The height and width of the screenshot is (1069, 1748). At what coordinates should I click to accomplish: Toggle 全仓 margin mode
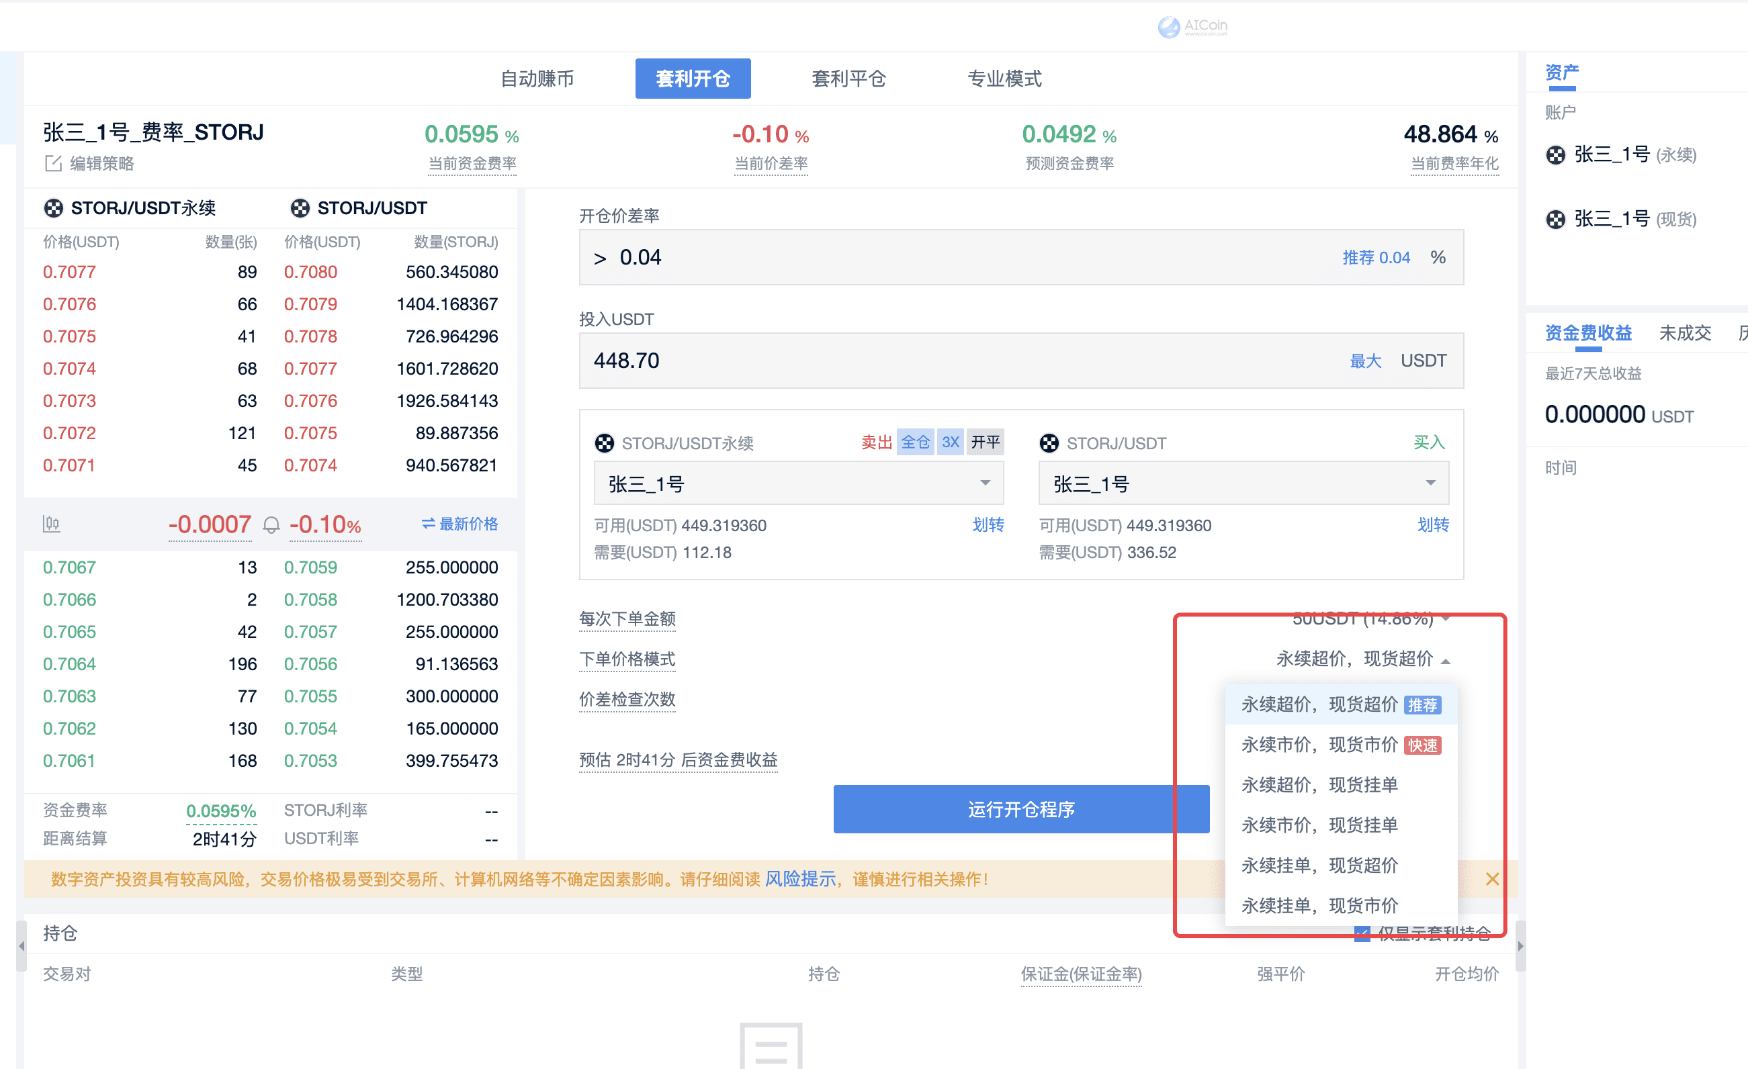[915, 443]
